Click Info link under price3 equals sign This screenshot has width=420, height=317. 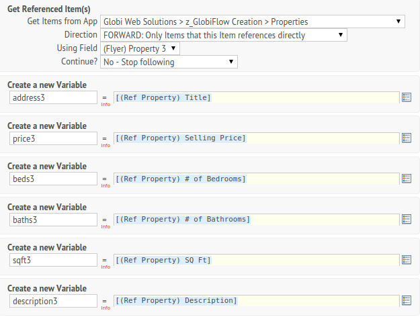(106, 145)
